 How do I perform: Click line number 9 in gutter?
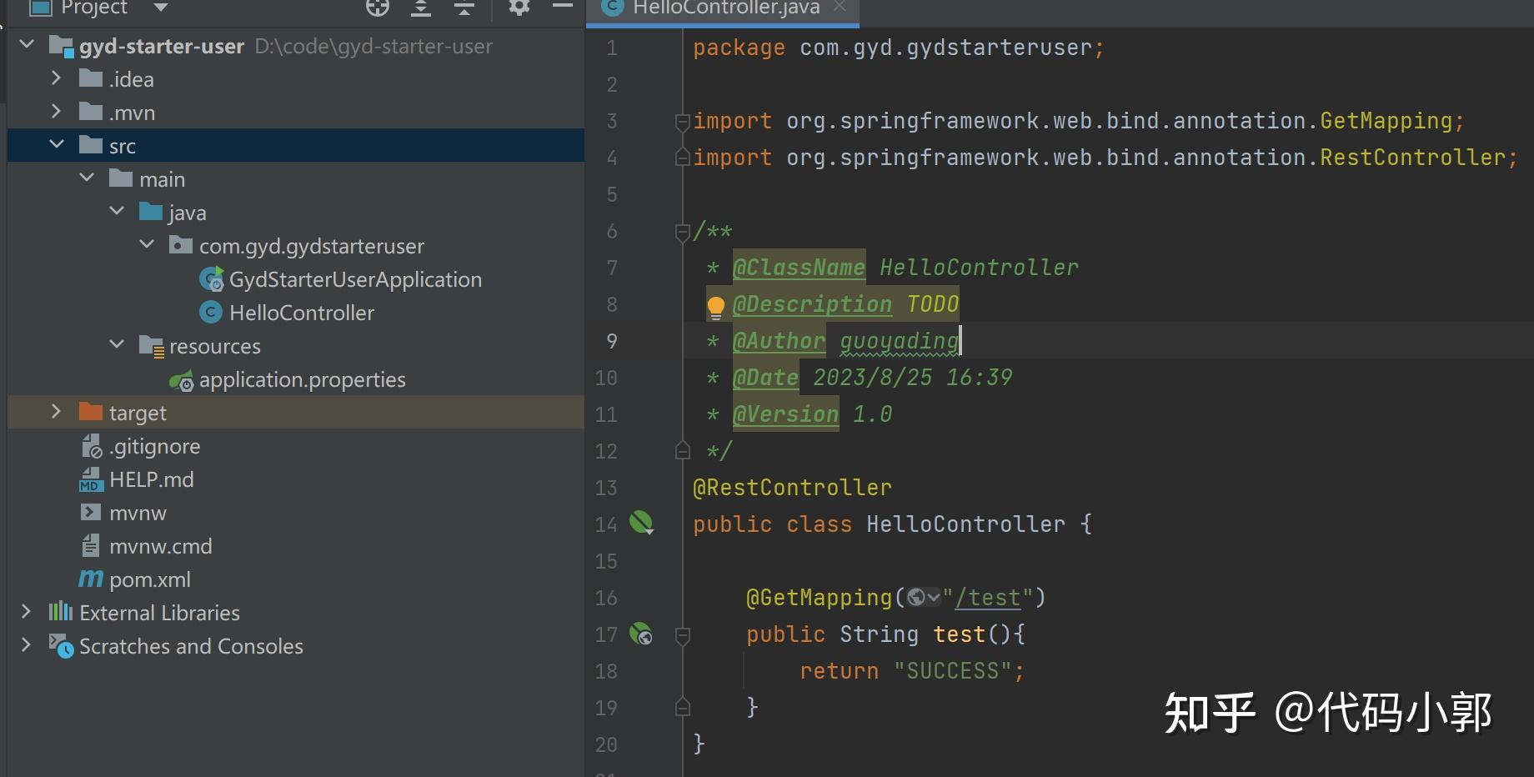tap(611, 341)
